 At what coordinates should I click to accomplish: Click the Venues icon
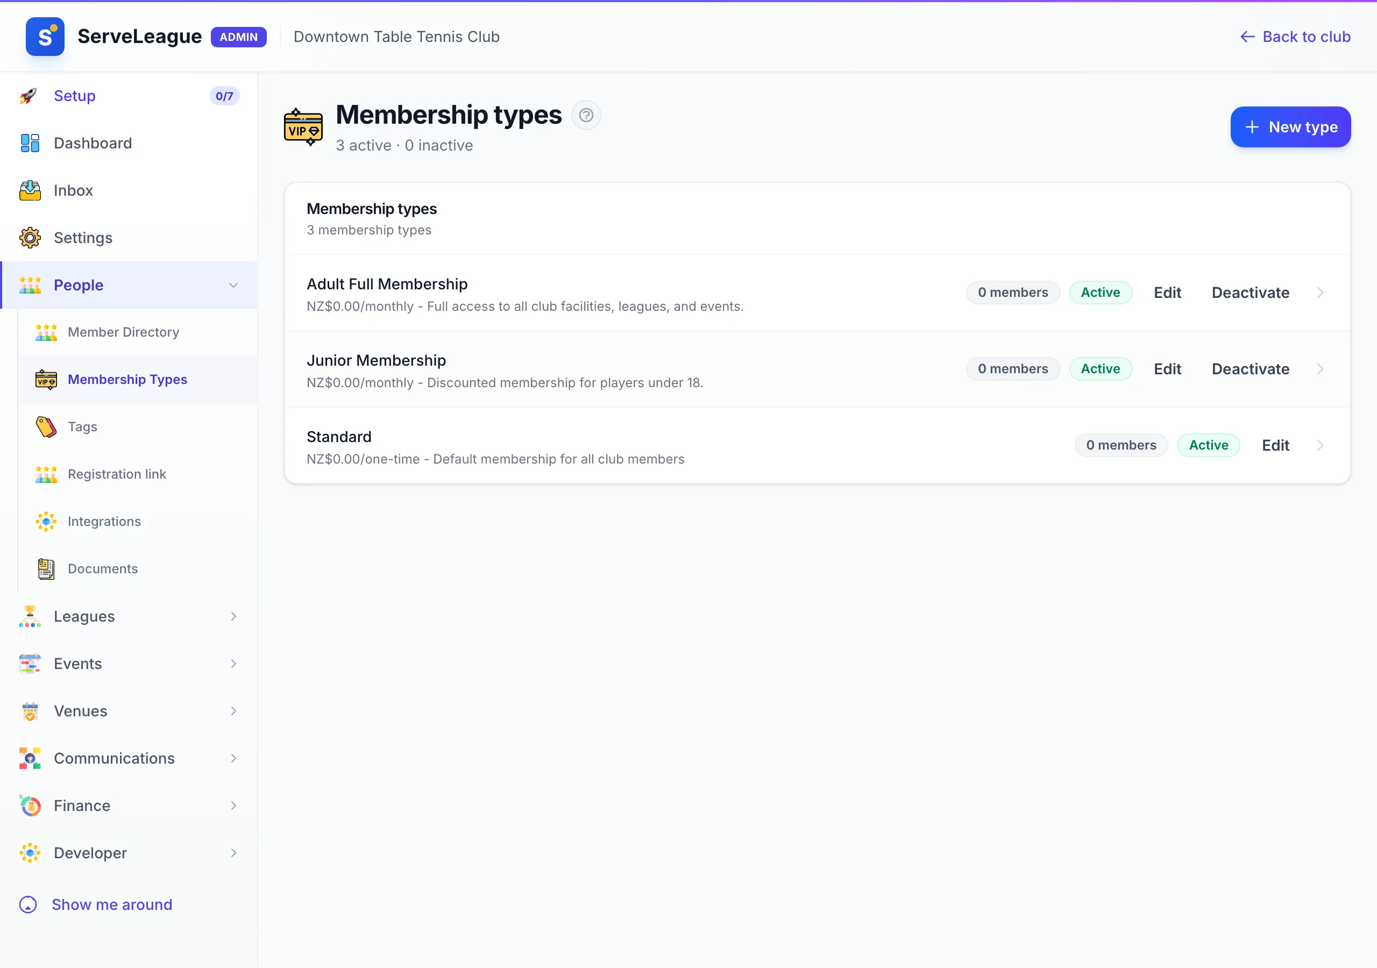(x=30, y=711)
